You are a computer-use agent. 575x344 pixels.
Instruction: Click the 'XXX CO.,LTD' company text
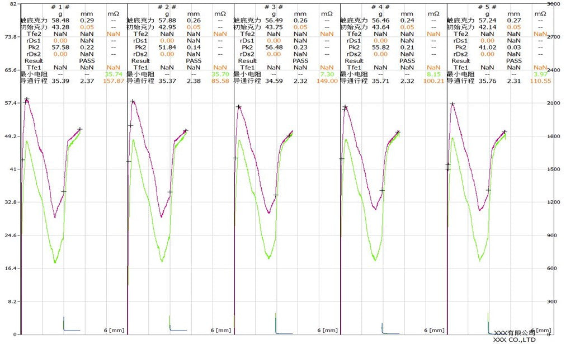(514, 340)
